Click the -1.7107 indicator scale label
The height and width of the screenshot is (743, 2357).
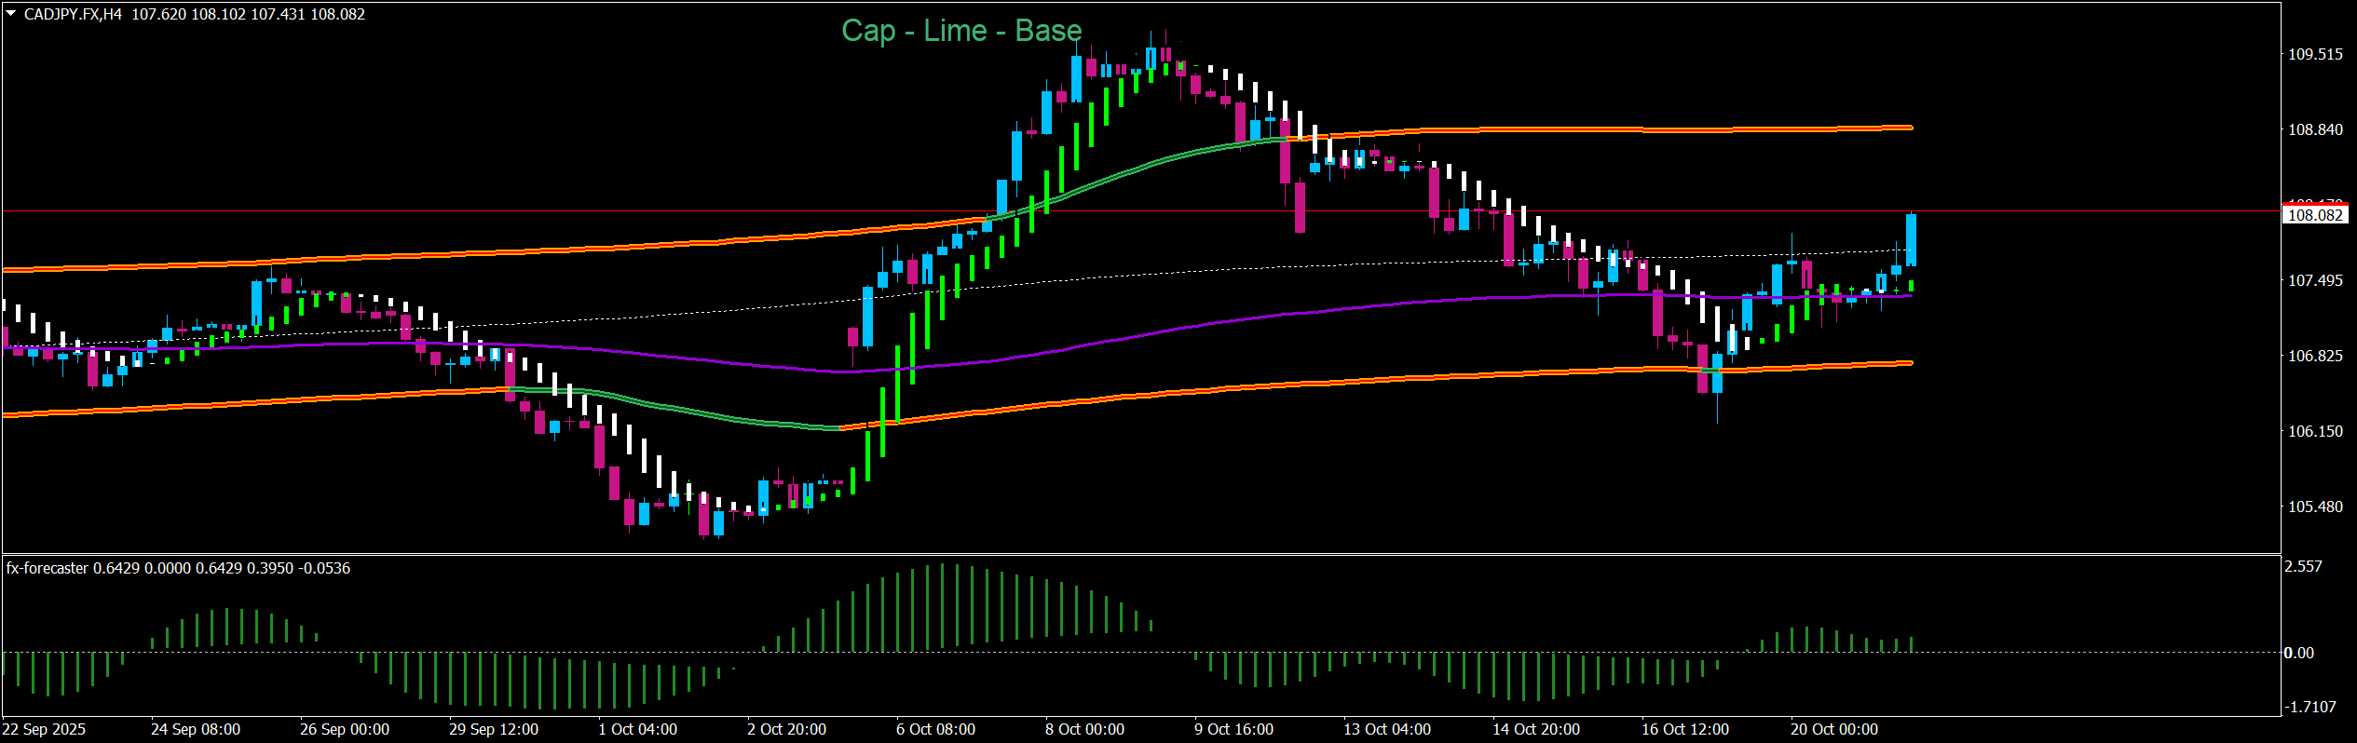[2310, 707]
